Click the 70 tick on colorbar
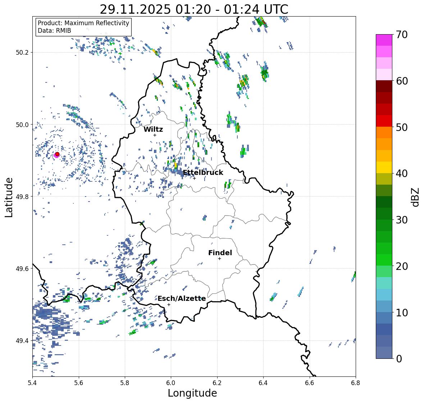Image resolution: width=424 pixels, height=402 pixels. click(401, 35)
